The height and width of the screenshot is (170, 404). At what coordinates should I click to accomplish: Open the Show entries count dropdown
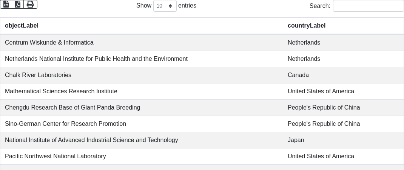(x=165, y=6)
